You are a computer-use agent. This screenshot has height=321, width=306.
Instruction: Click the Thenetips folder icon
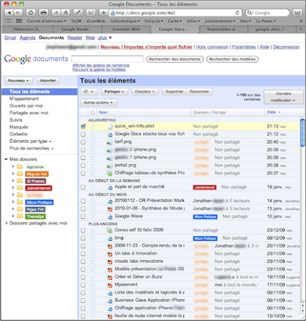point(19,216)
